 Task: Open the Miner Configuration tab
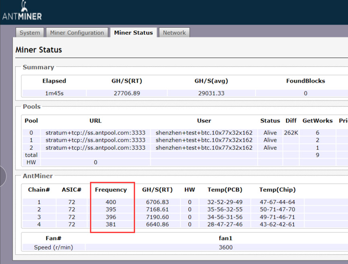(77, 33)
